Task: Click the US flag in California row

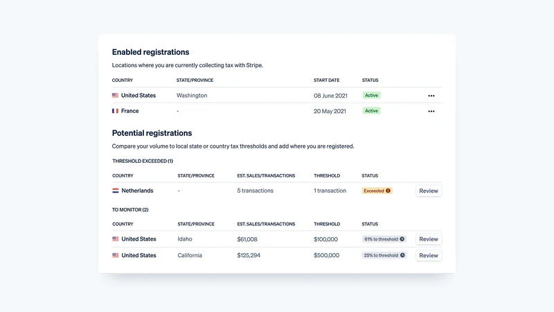Action: coord(116,255)
